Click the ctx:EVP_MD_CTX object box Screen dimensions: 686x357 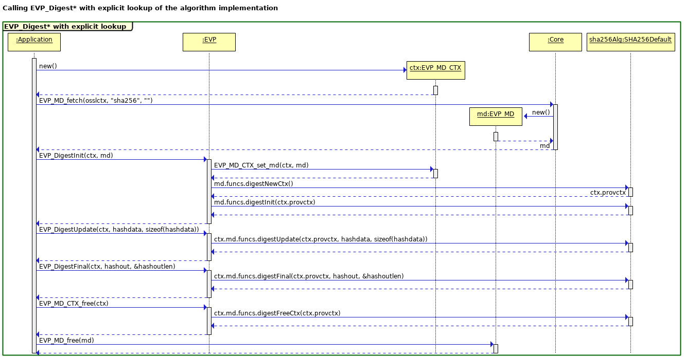tap(435, 70)
